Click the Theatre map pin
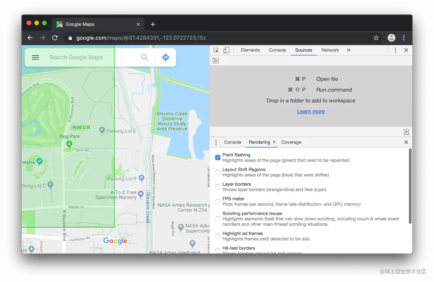Screen dimensions: 434x282 pos(40,162)
